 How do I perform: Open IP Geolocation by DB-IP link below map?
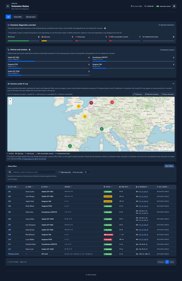[x=30, y=159]
